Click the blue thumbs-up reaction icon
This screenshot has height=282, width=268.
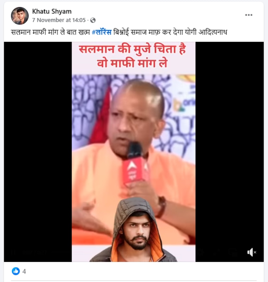tap(16, 271)
